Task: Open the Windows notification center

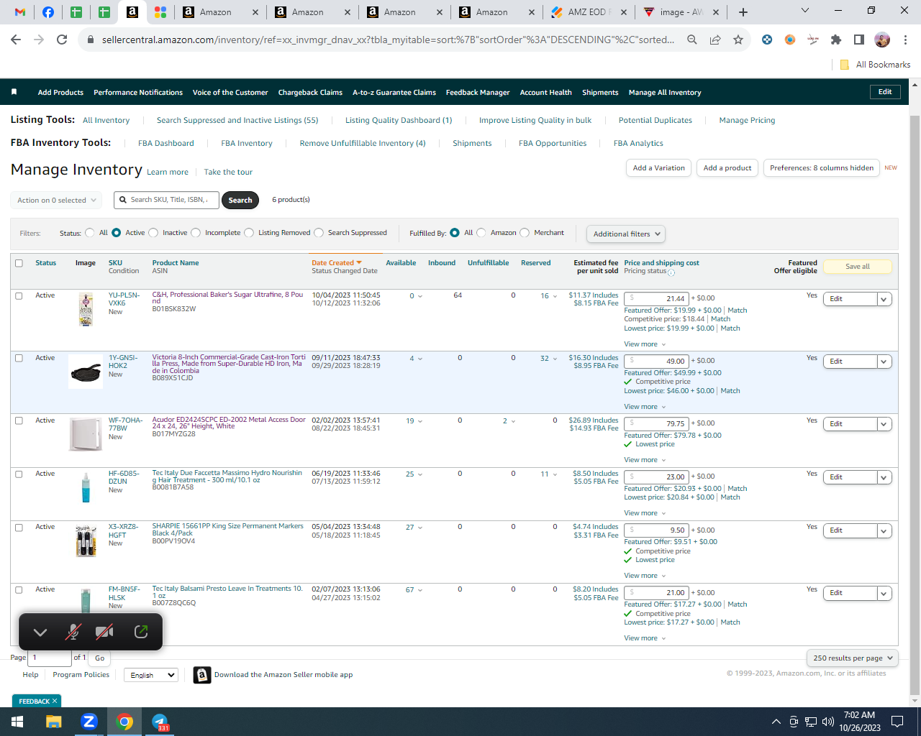Action: (897, 722)
